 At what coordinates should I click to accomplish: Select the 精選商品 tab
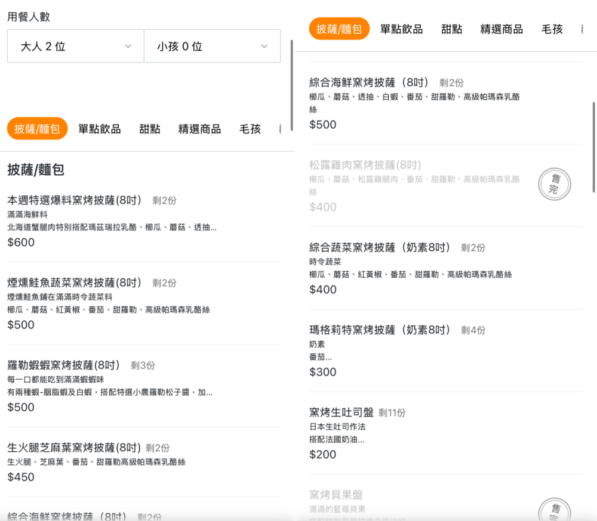[199, 129]
